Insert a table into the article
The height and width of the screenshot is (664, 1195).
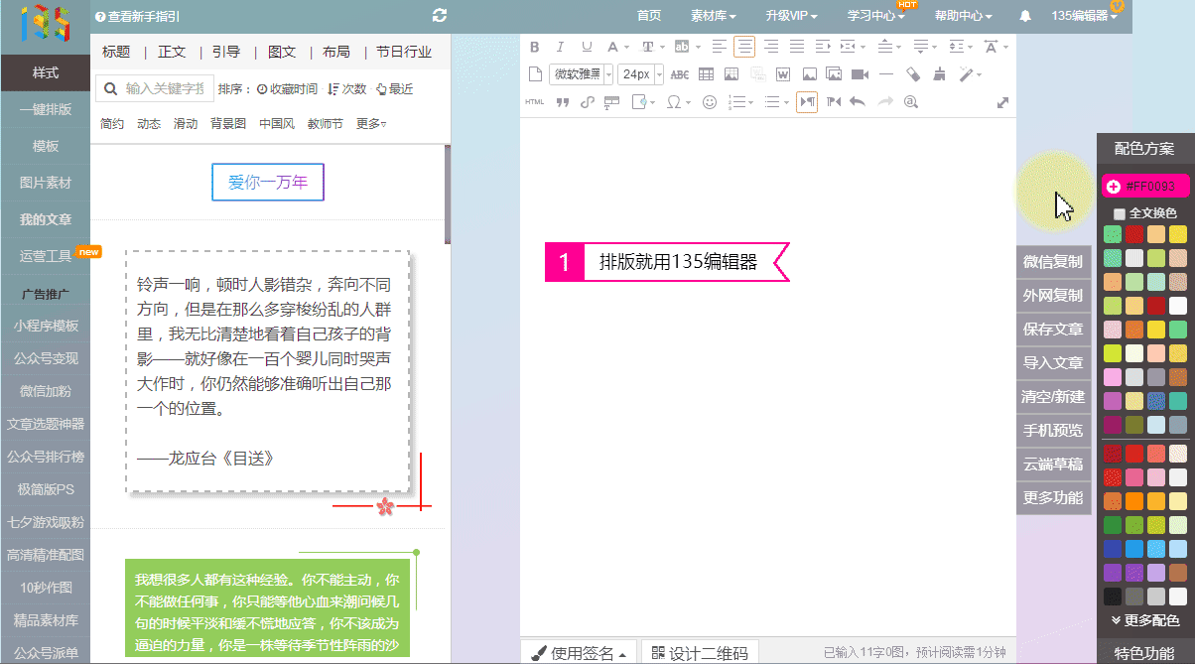tap(706, 74)
